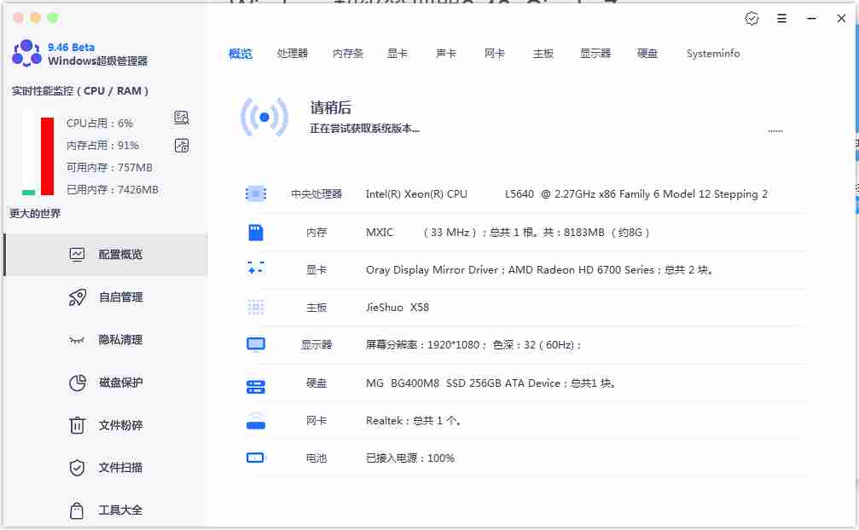Click the closed-eye icon for 隐私清理

click(77, 340)
